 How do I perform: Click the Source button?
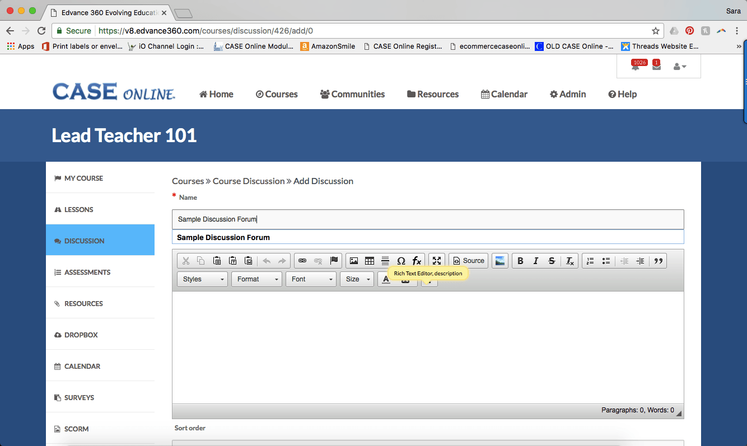pos(468,261)
